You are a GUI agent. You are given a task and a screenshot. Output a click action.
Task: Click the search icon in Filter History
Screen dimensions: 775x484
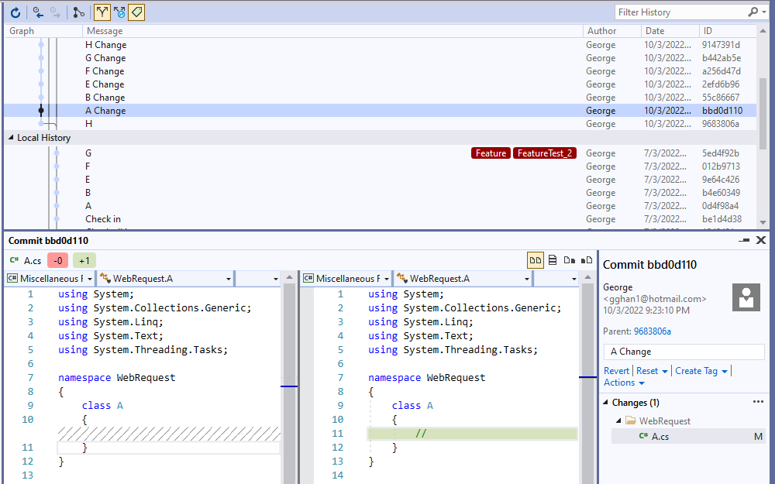753,12
